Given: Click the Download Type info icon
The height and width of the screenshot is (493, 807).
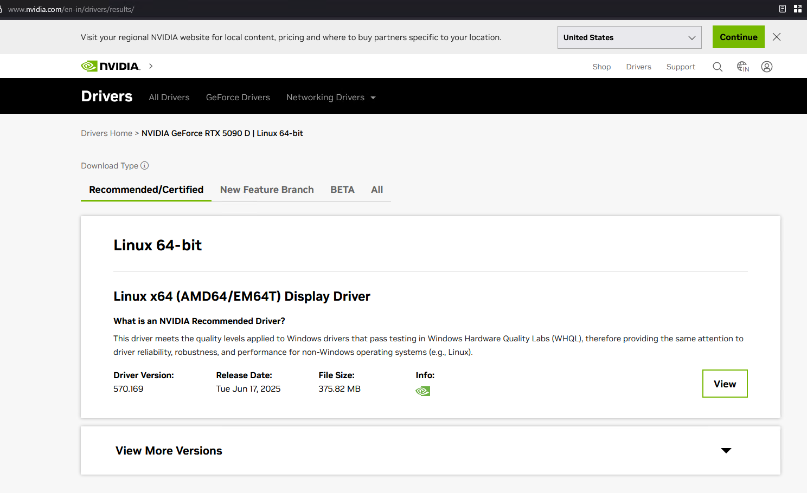Looking at the screenshot, I should tap(145, 166).
